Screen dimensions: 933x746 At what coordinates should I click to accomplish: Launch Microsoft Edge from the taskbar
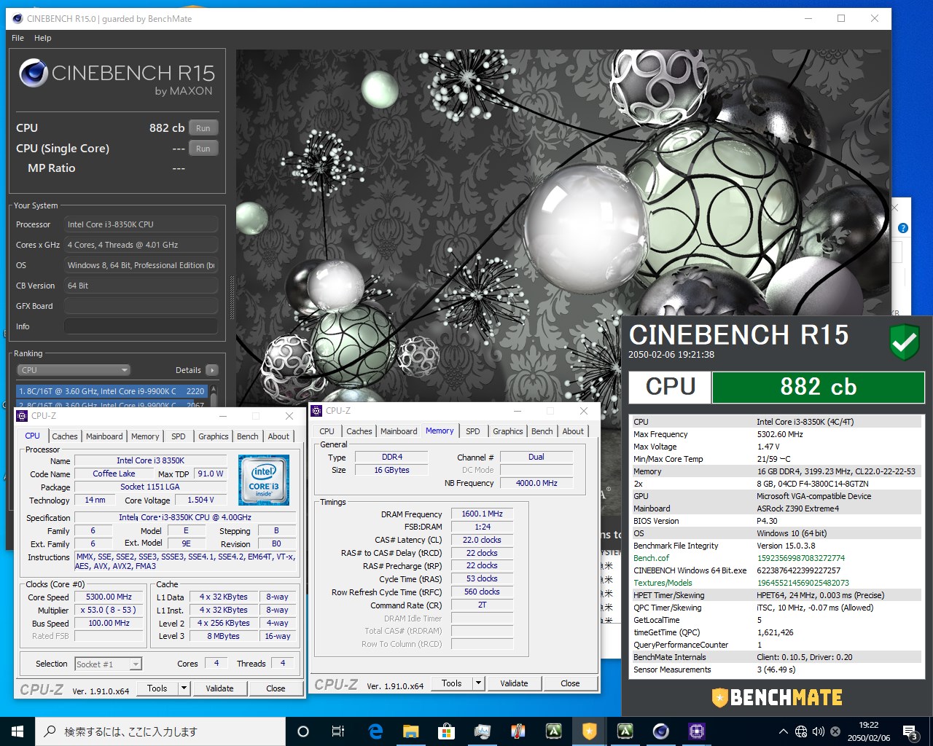[x=375, y=731]
